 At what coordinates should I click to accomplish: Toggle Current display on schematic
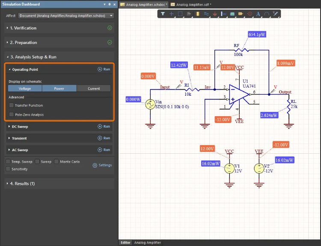pos(94,88)
